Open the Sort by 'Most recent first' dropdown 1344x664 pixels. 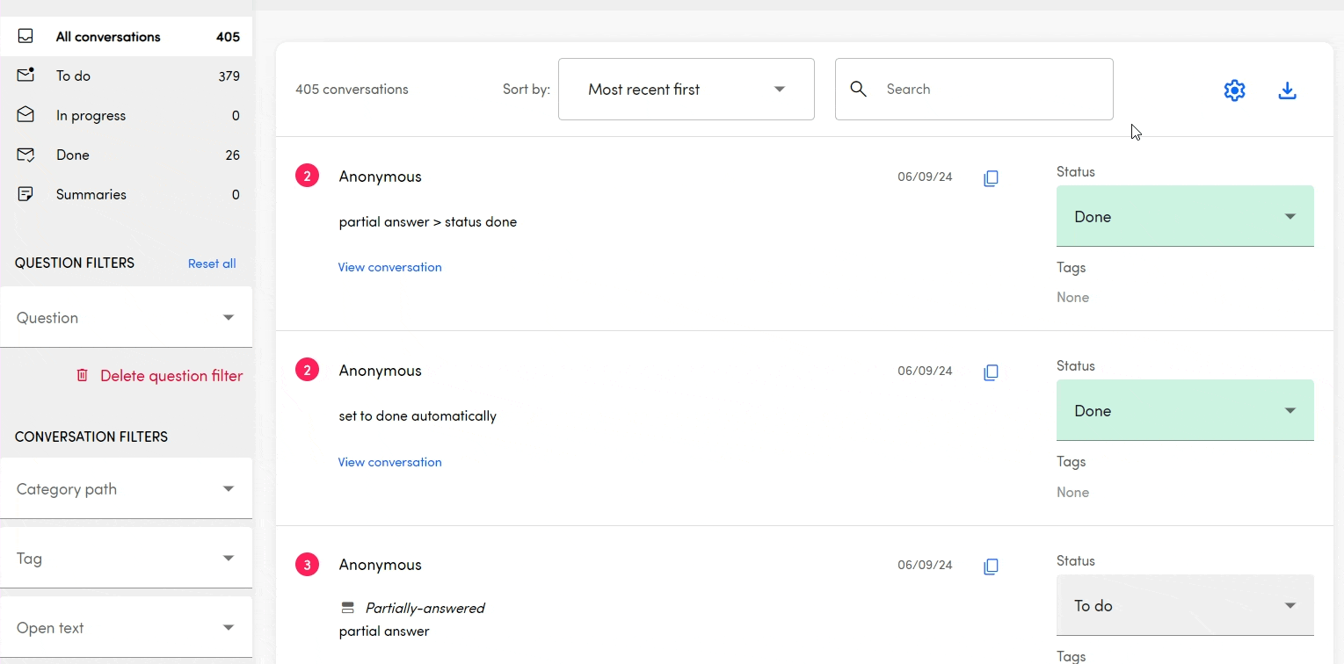pyautogui.click(x=686, y=89)
